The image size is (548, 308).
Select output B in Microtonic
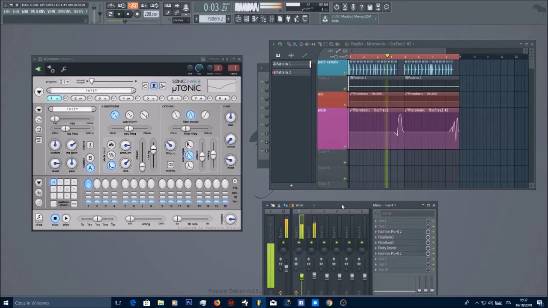pyautogui.click(x=90, y=158)
